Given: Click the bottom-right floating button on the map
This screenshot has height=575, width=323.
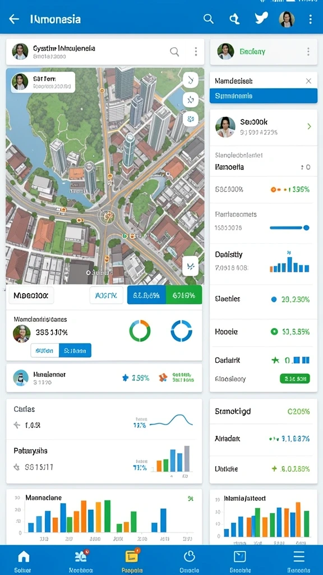Looking at the screenshot, I should coord(191,266).
